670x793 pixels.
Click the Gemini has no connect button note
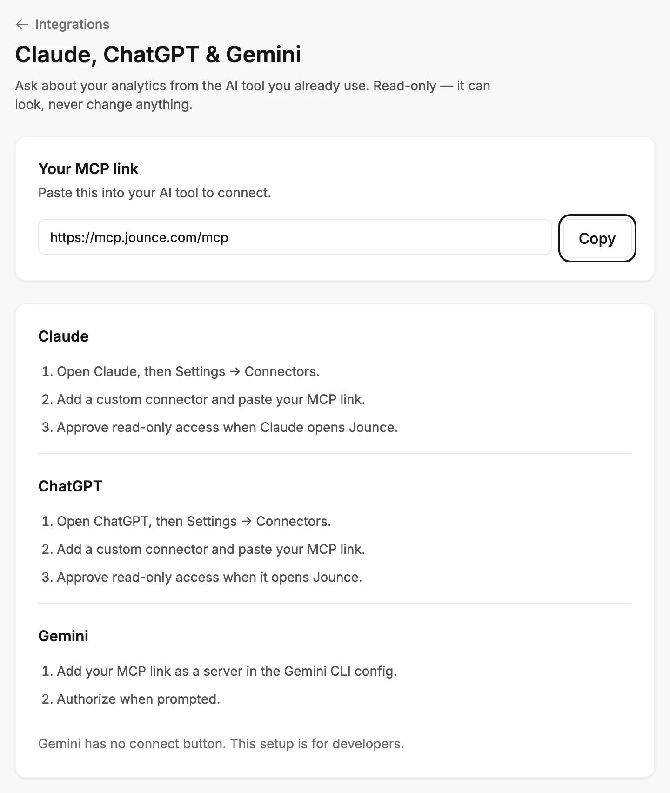[221, 744]
